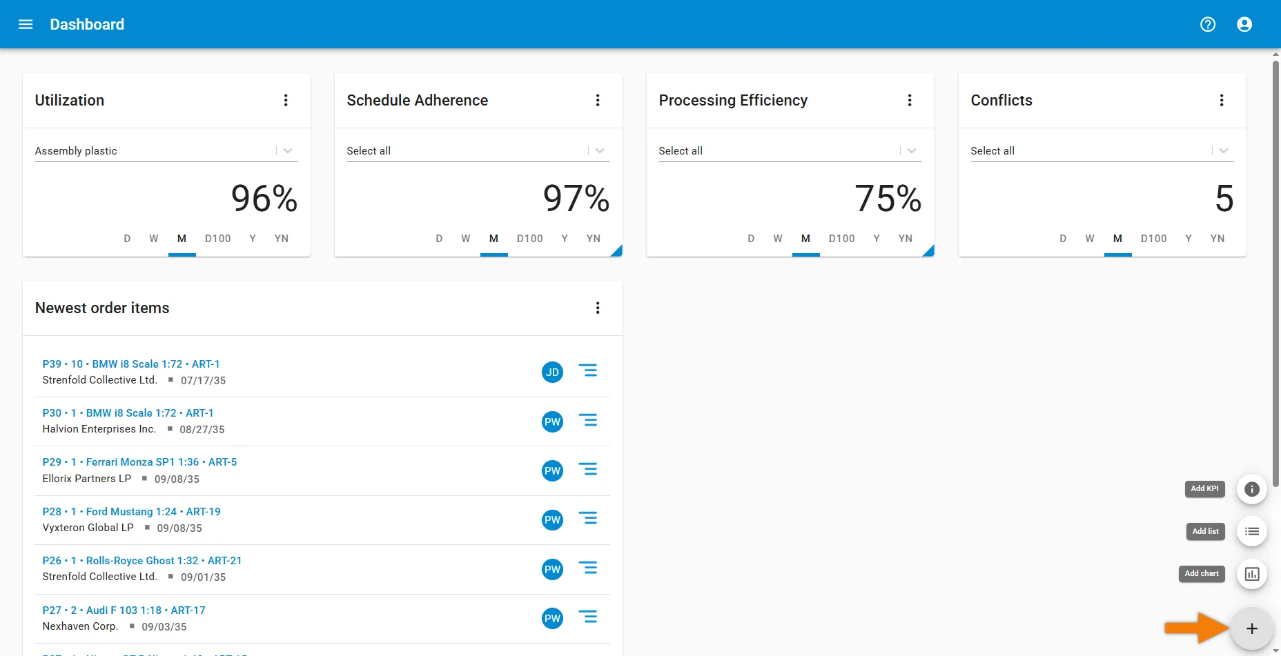Click the JD avatar on P39 row
The height and width of the screenshot is (656, 1281).
click(x=552, y=372)
